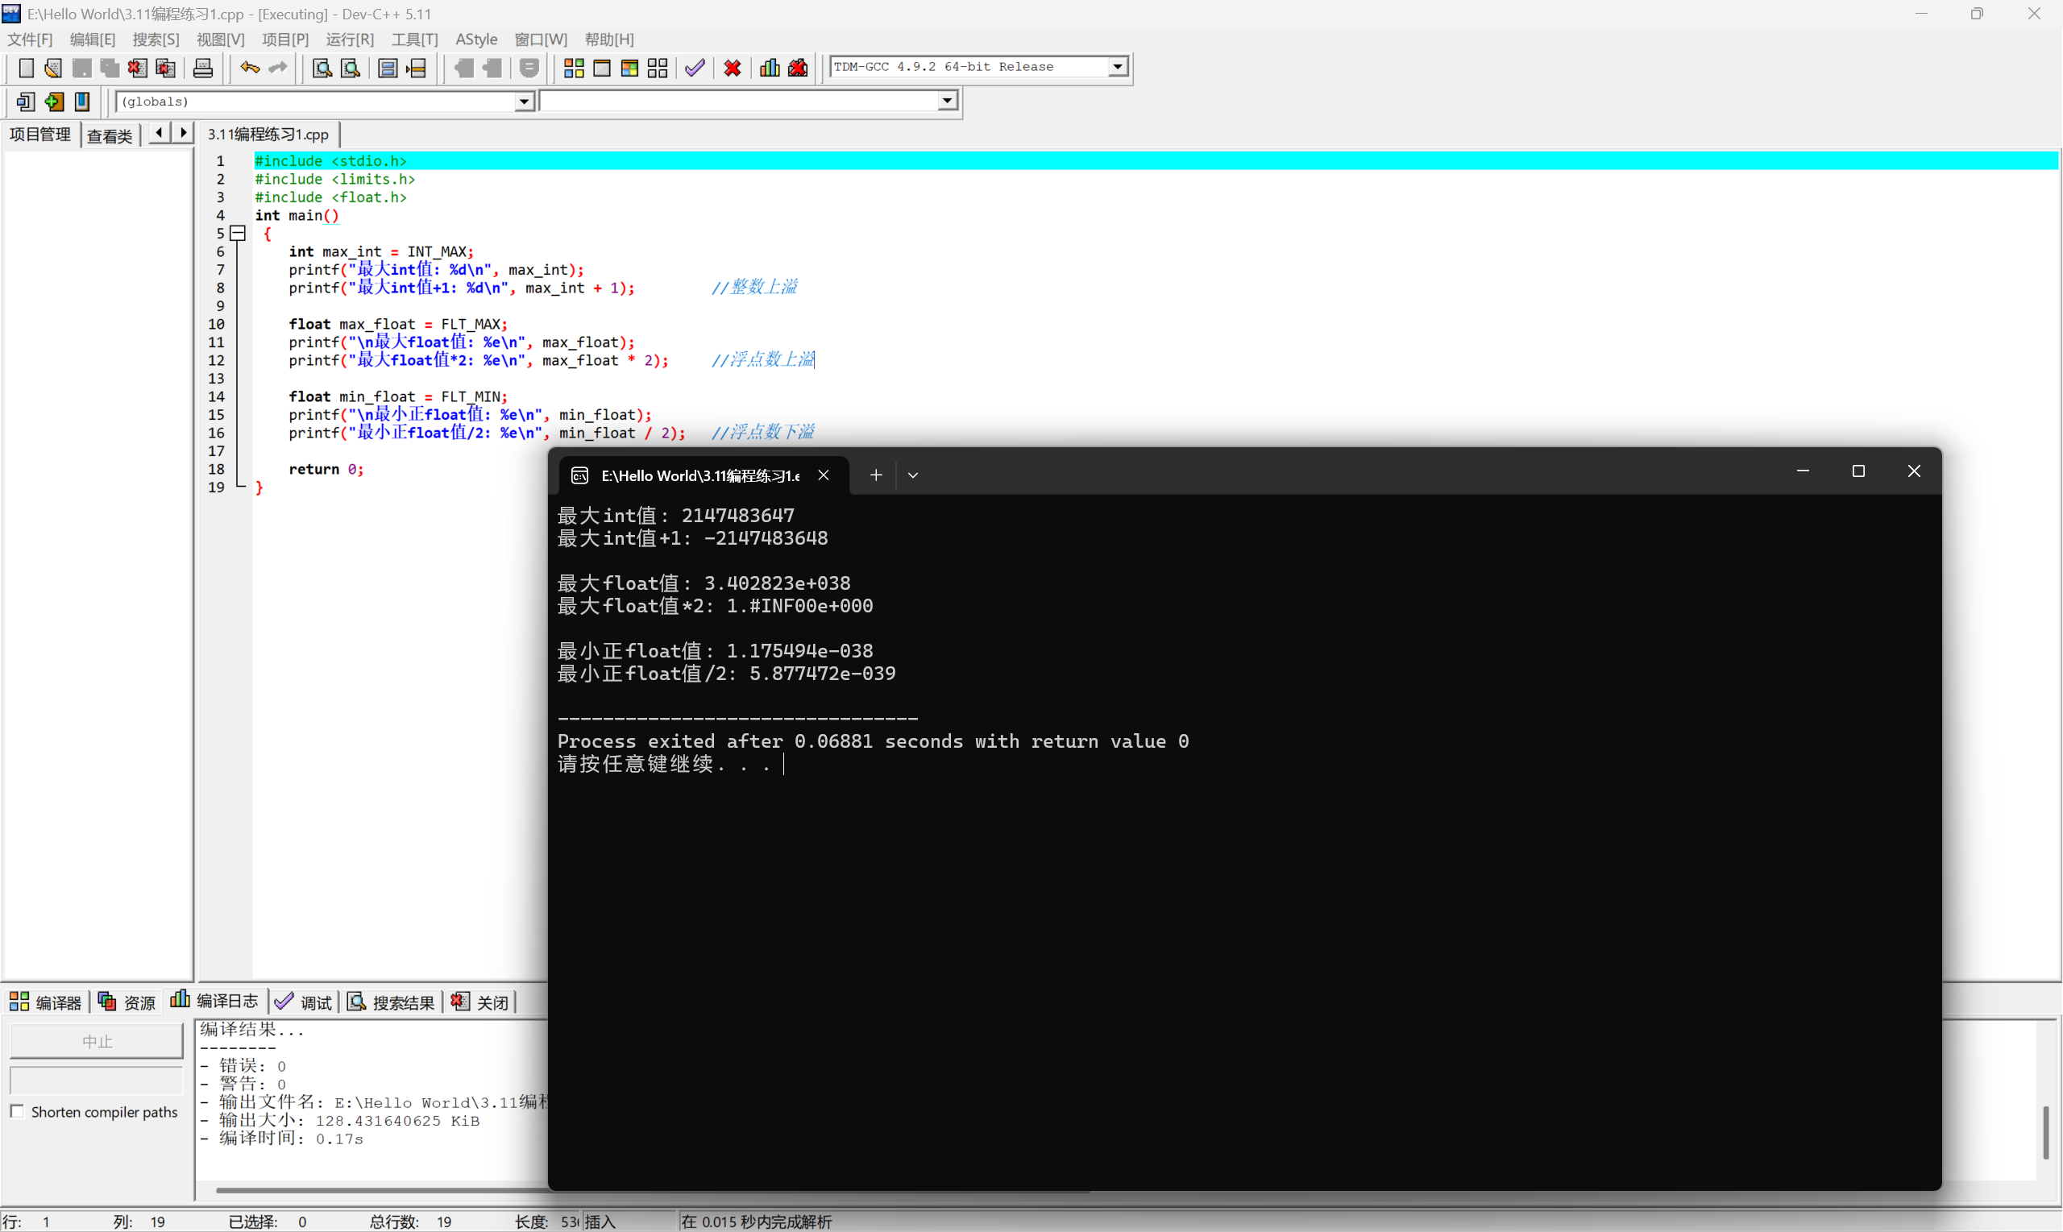
Task: Click the green plus insert icon
Action: (x=54, y=102)
